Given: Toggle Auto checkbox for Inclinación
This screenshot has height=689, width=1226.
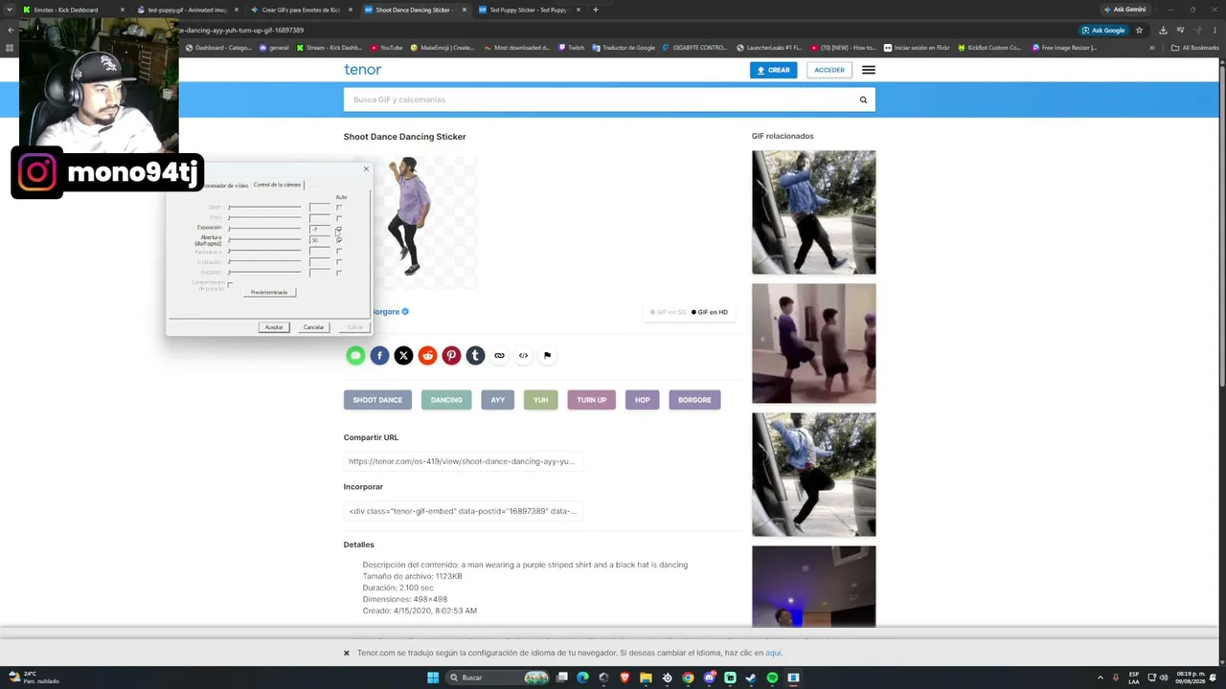Looking at the screenshot, I should (x=339, y=262).
